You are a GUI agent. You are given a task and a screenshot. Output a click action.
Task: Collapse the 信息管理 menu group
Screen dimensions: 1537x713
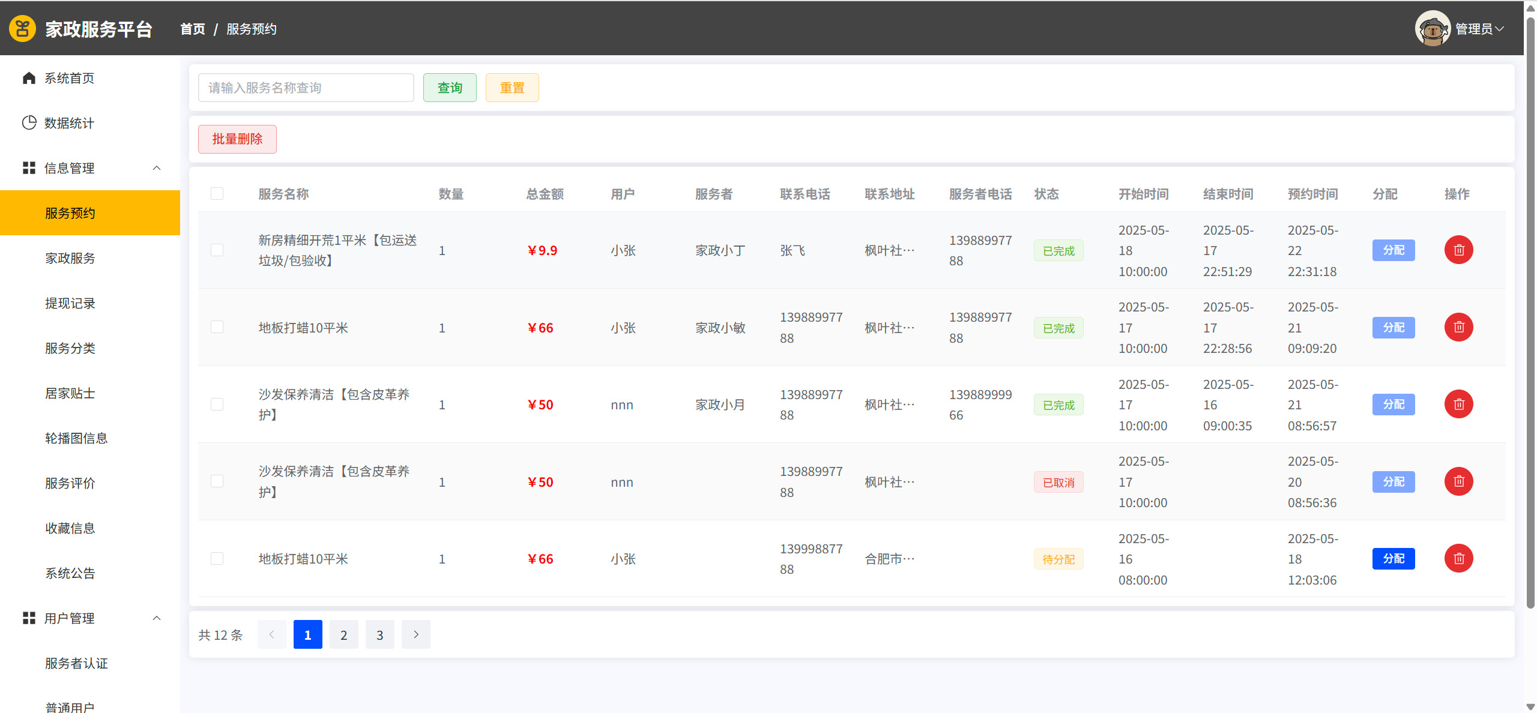point(157,168)
